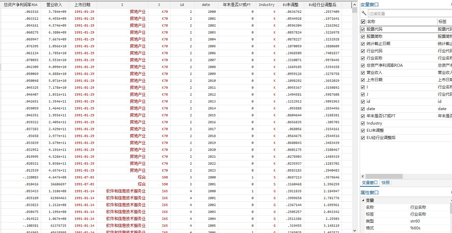Image resolution: width=452 pixels, height=233 pixels.
Task: Click the left arrow of the variable list scrollbar
Action: point(362,176)
